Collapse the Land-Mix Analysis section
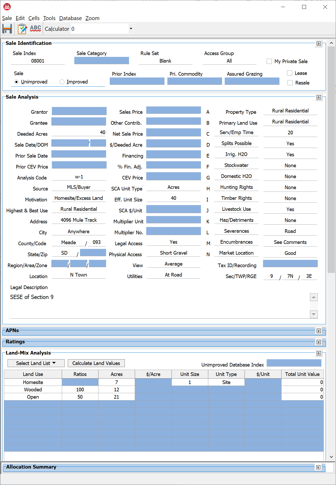Viewport: 336px width, 485px height. 319,353
